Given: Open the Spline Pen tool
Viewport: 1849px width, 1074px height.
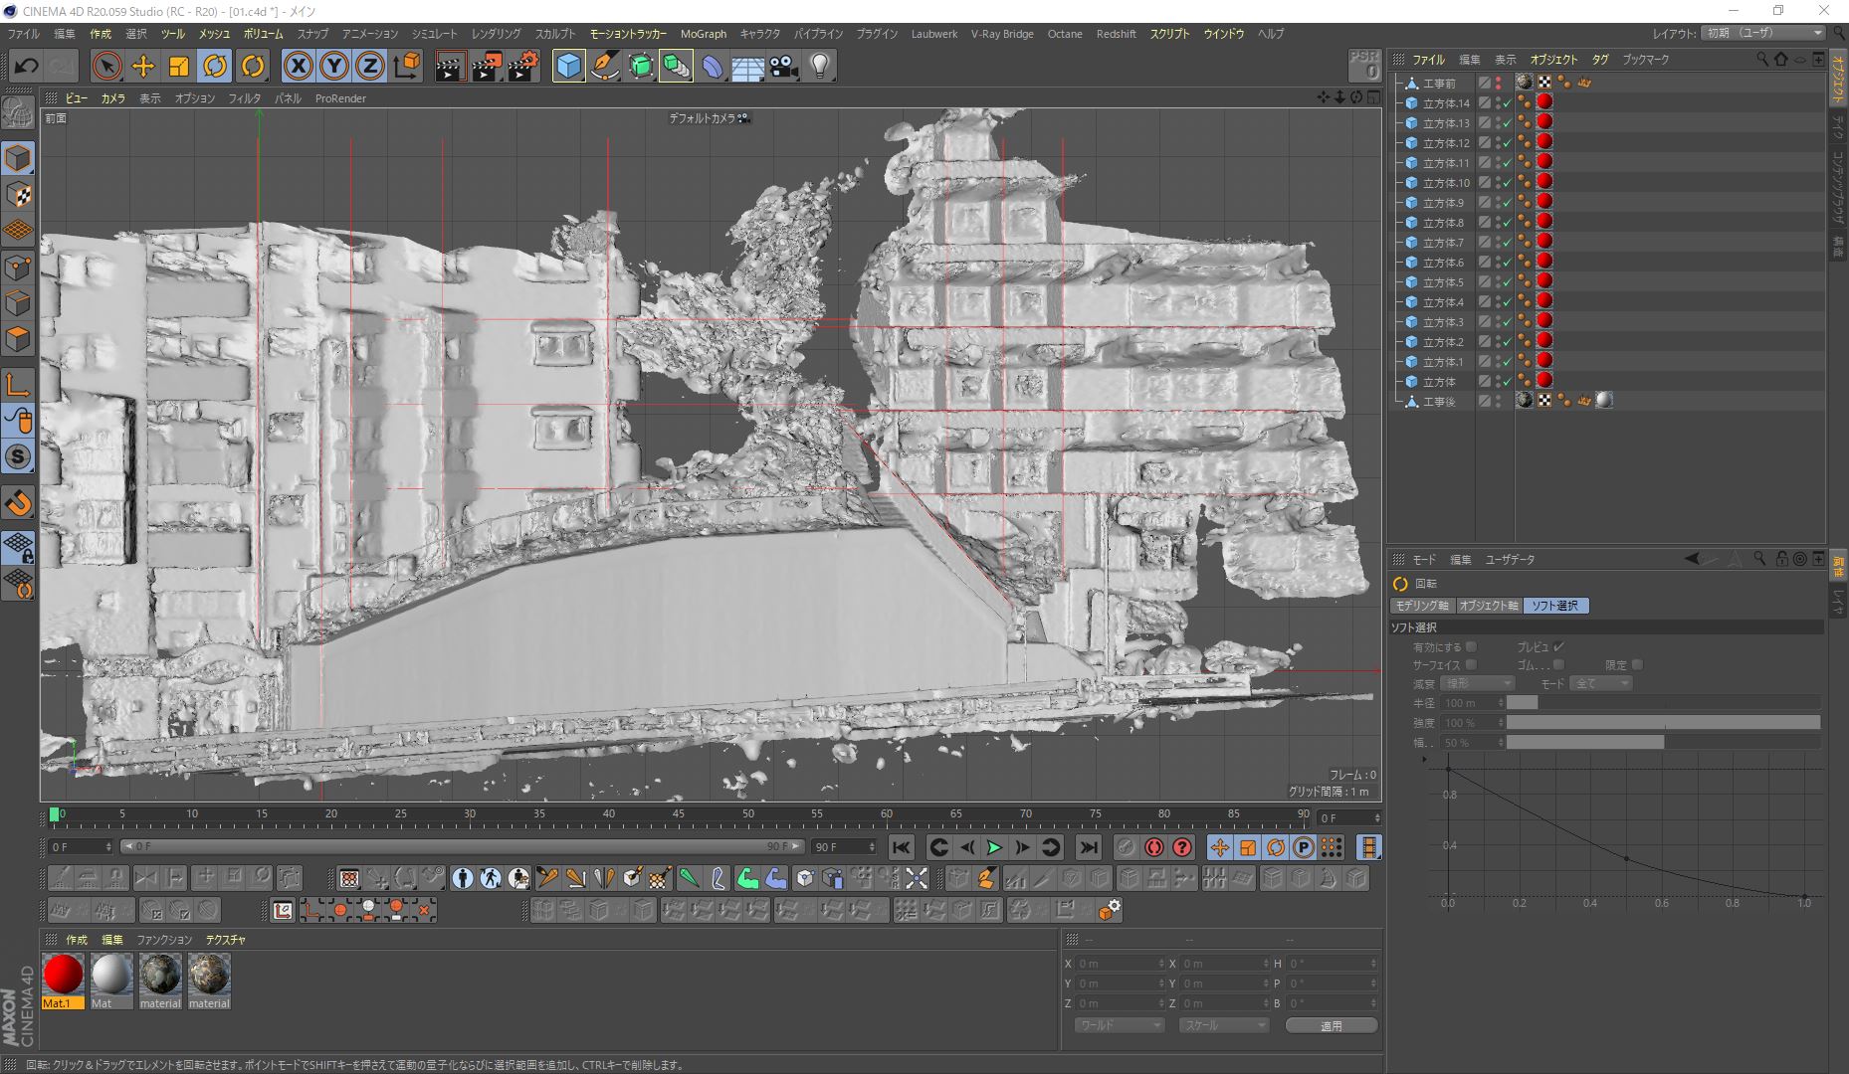Looking at the screenshot, I should [x=604, y=67].
